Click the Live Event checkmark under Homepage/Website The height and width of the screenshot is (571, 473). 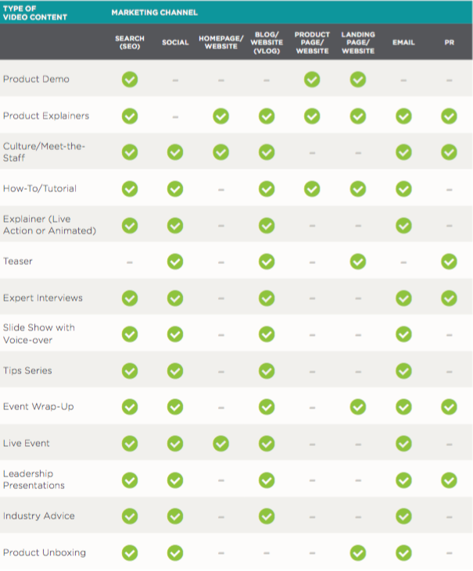[220, 444]
